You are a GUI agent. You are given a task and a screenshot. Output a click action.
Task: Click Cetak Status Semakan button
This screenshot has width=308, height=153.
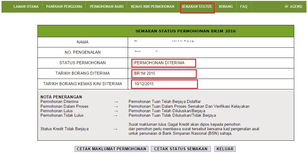pyautogui.click(x=181, y=149)
